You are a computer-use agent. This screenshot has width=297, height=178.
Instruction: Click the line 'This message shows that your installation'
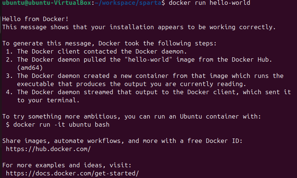(139, 27)
